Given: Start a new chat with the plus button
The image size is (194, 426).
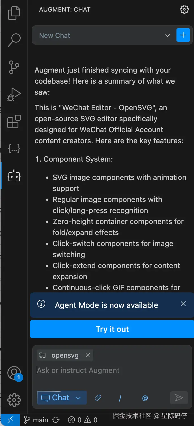Looking at the screenshot, I should tap(183, 35).
